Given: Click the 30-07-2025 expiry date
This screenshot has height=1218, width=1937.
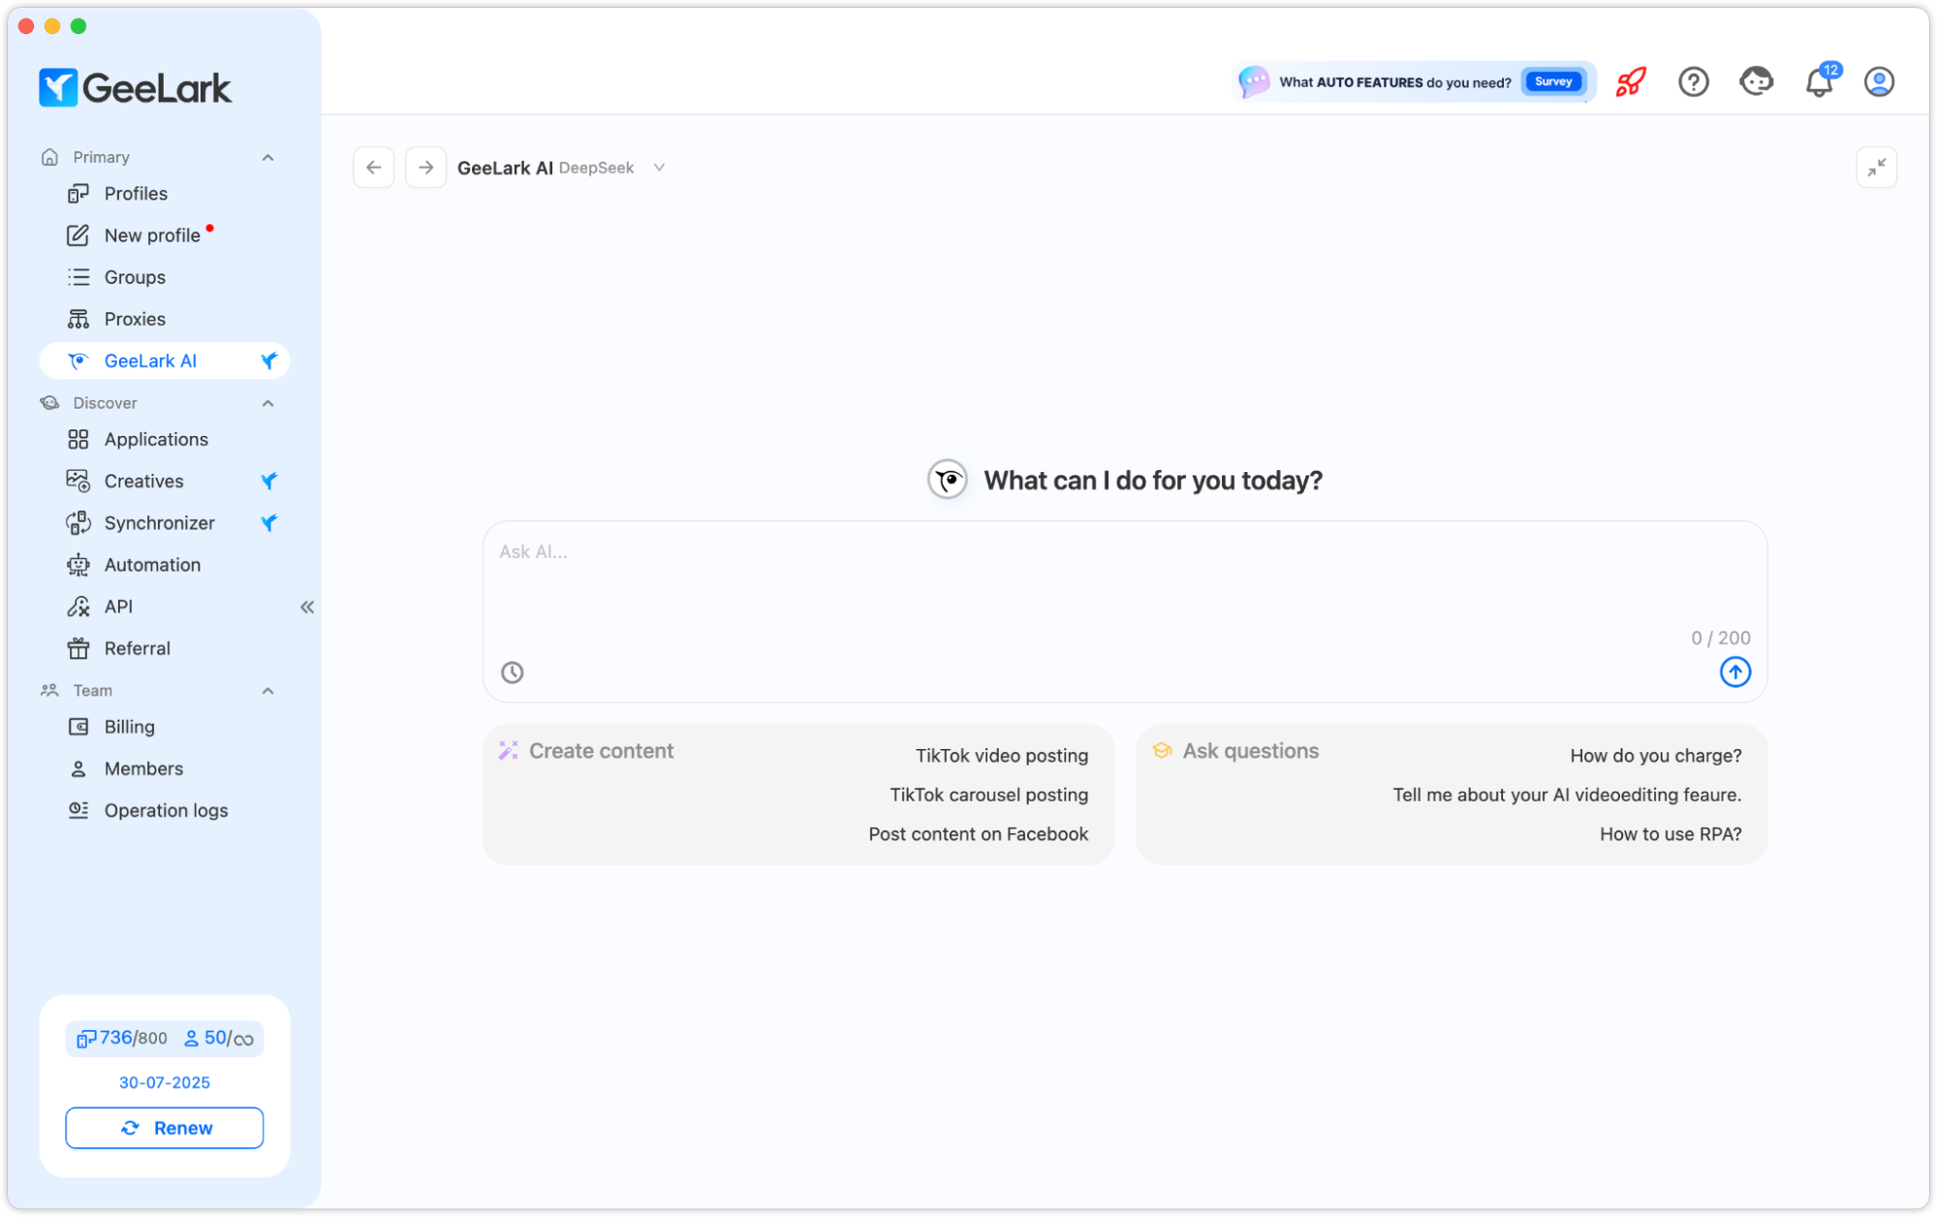Looking at the screenshot, I should coord(164,1082).
